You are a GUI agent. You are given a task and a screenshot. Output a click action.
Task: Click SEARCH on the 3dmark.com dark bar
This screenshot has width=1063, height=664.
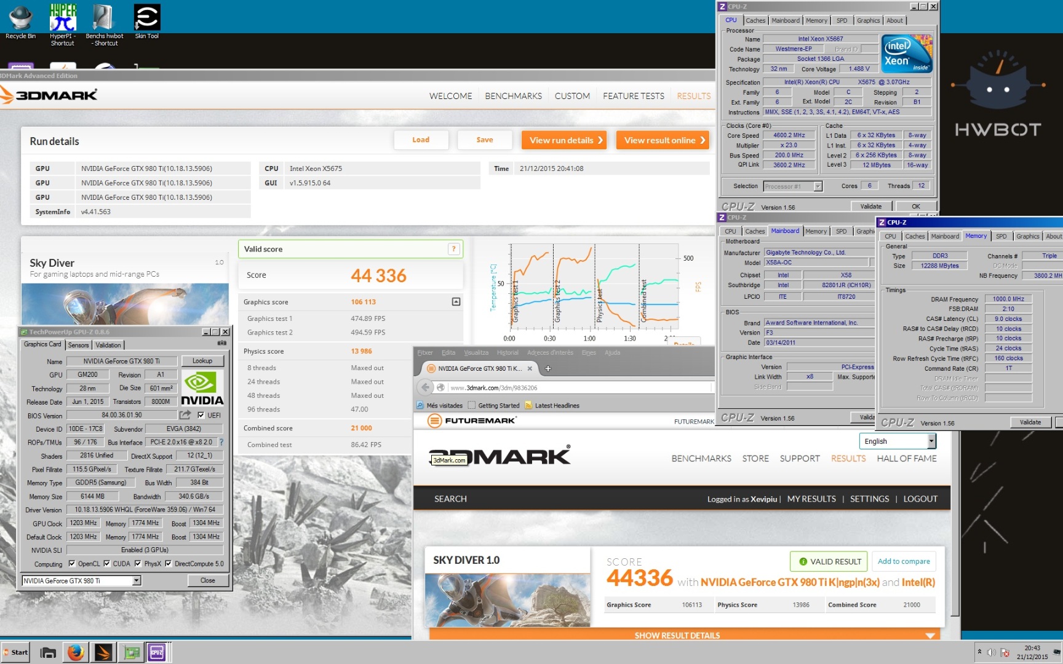pyautogui.click(x=450, y=499)
